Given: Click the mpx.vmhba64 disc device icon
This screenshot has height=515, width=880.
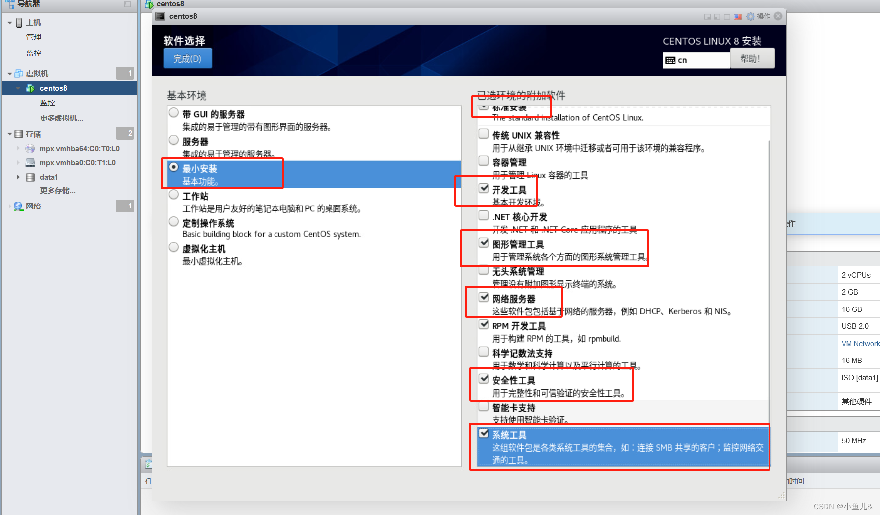Looking at the screenshot, I should point(30,148).
